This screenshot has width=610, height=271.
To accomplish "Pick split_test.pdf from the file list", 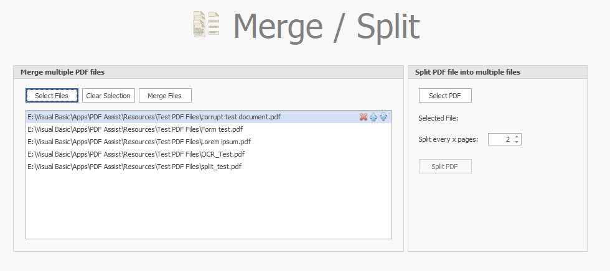I will 134,167.
